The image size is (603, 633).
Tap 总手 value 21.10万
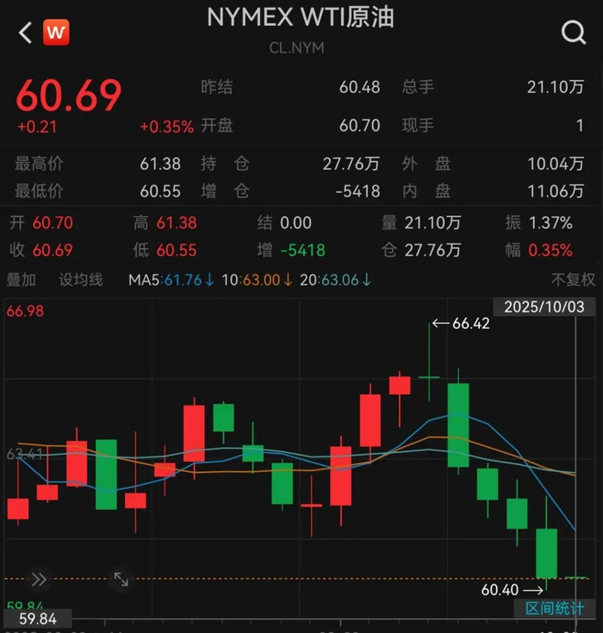point(556,87)
